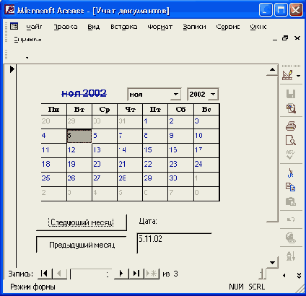This screenshot has width=306, height=296.
Task: Open the Вид menu
Action: 93,27
